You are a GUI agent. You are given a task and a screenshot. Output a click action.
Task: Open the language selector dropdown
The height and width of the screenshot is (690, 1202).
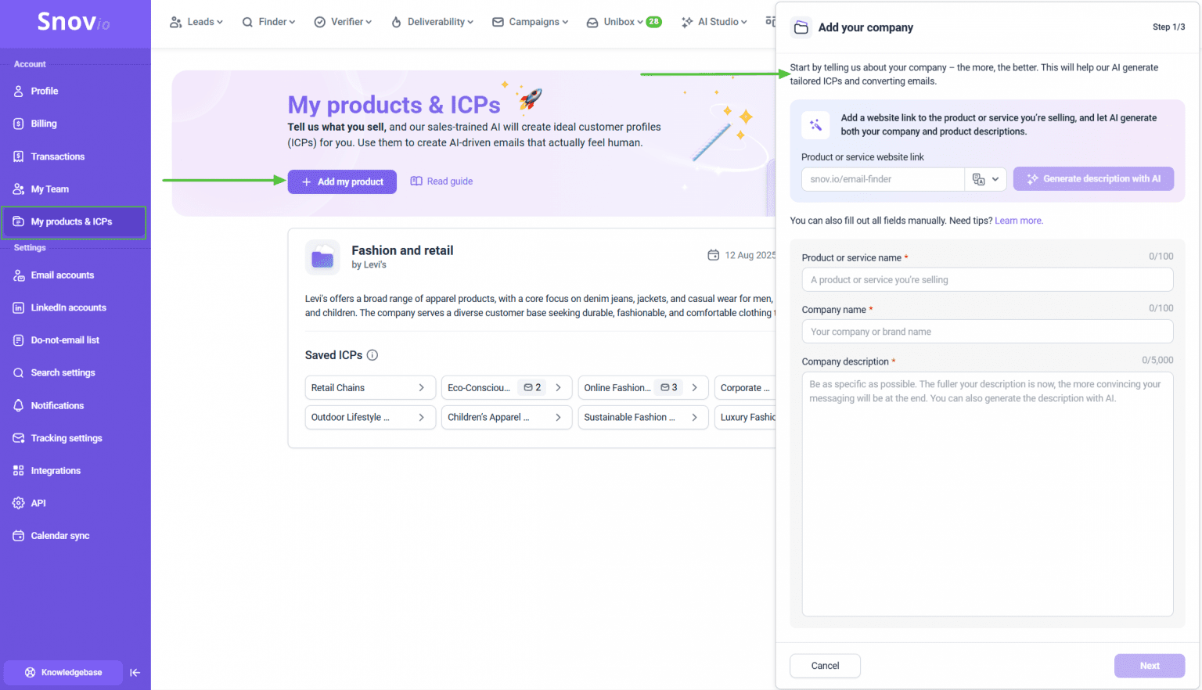[985, 179]
